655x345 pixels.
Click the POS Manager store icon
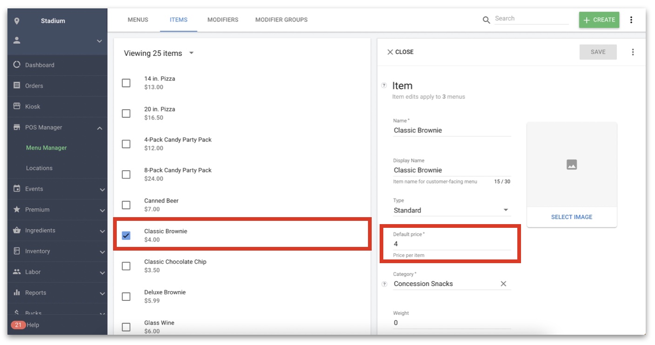[x=17, y=127]
